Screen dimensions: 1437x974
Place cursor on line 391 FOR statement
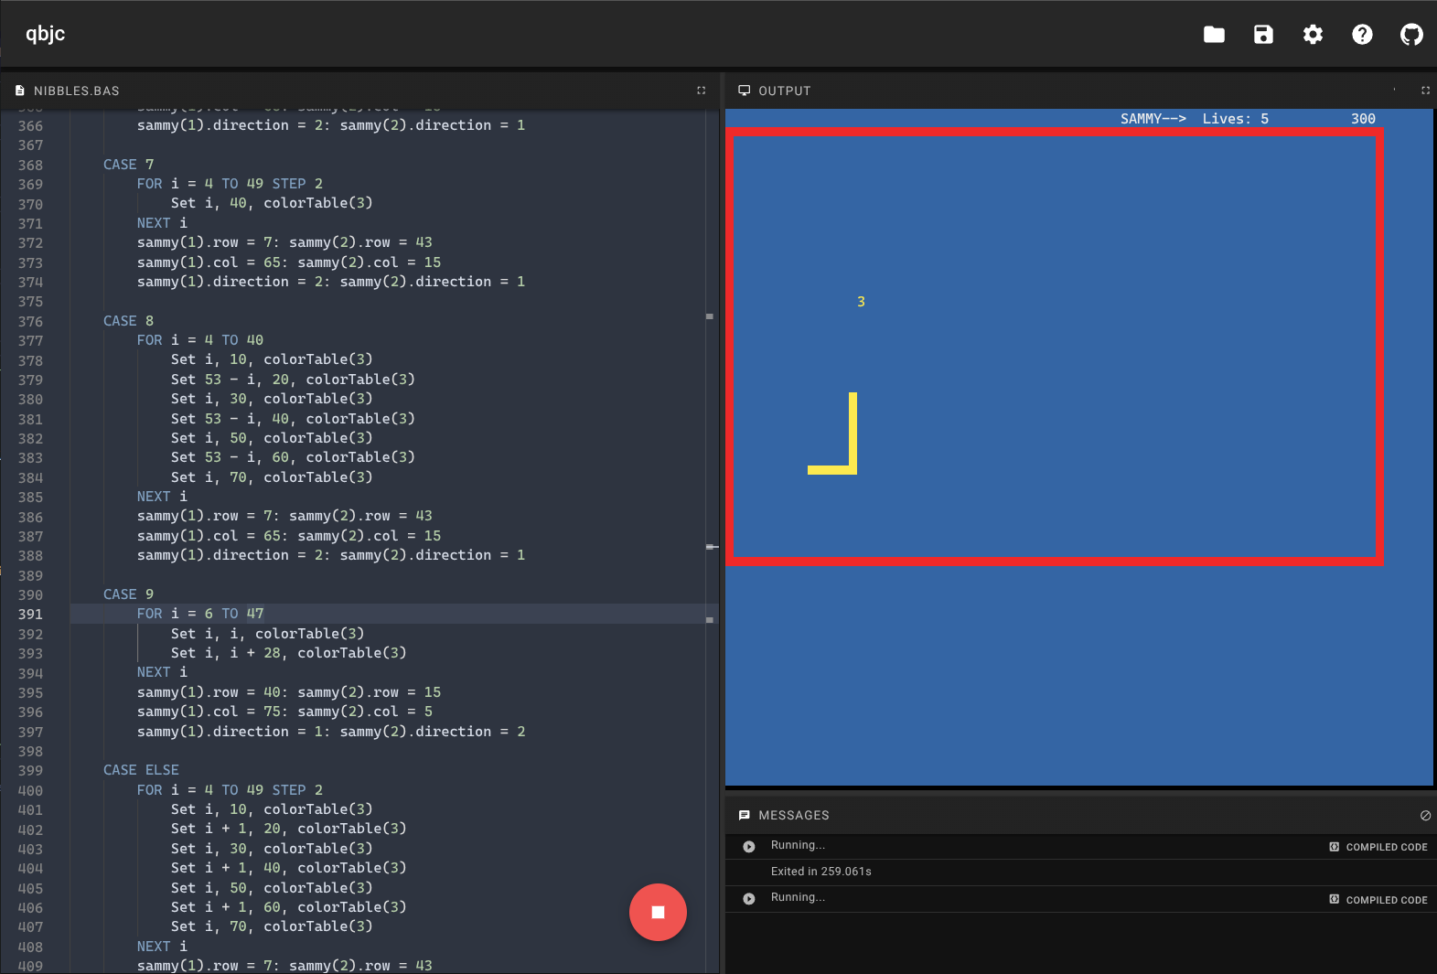(x=200, y=614)
